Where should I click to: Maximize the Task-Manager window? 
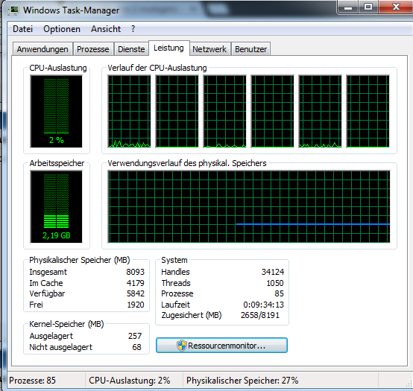click(x=368, y=7)
